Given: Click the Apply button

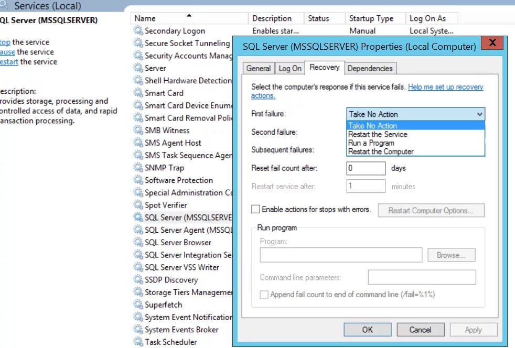Looking at the screenshot, I should click(473, 330).
